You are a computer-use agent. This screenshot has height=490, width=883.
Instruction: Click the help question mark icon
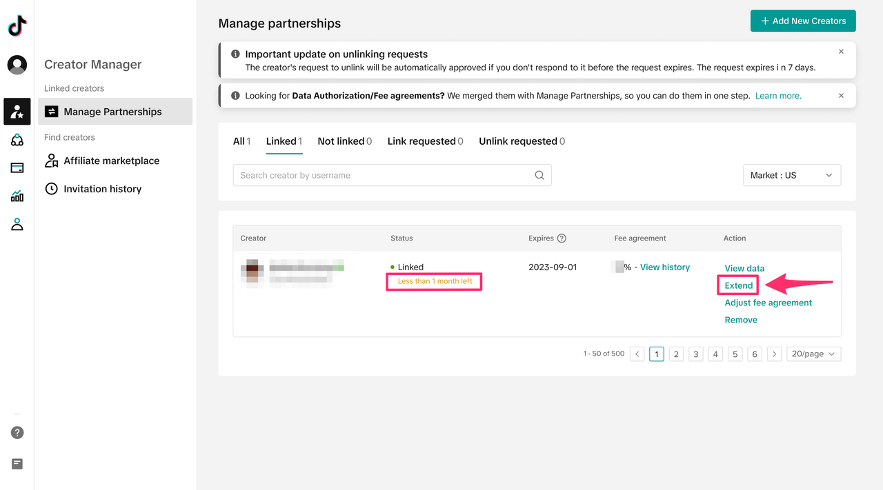click(17, 433)
